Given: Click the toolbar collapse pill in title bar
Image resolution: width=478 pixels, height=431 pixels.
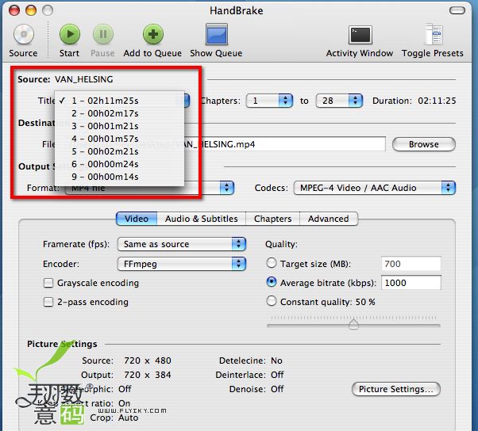Looking at the screenshot, I should pos(457,10).
